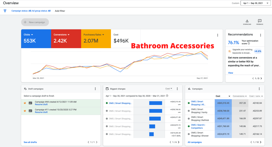This screenshot has height=147, width=272.
Task: Click the A$24,873.19 cost cell
Action: 223,134
